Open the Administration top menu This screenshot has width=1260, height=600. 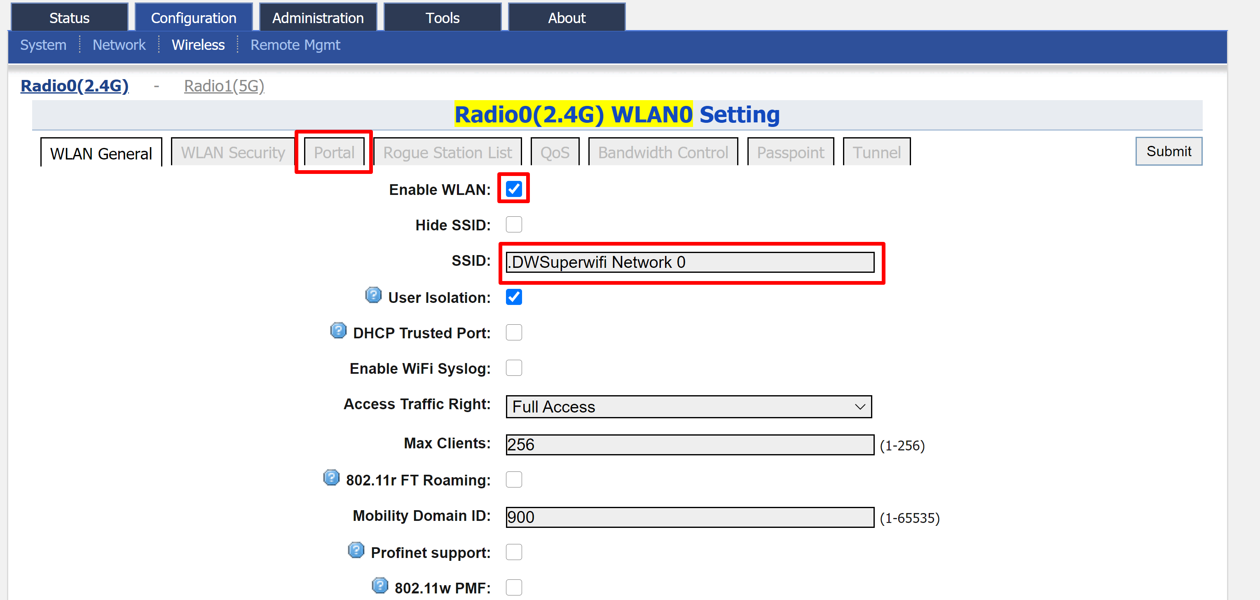tap(318, 18)
